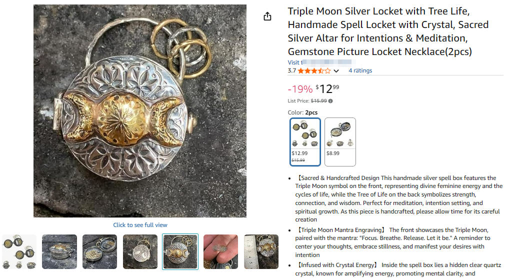The height and width of the screenshot is (278, 507).
Task: Show fourth thumbnail with Tree of Life
Action: pyautogui.click(x=140, y=252)
